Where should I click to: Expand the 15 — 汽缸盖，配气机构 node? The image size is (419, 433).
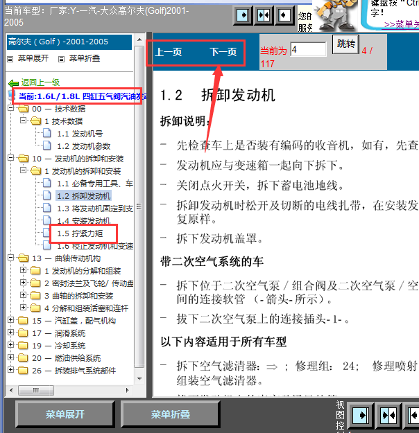click(x=10, y=320)
